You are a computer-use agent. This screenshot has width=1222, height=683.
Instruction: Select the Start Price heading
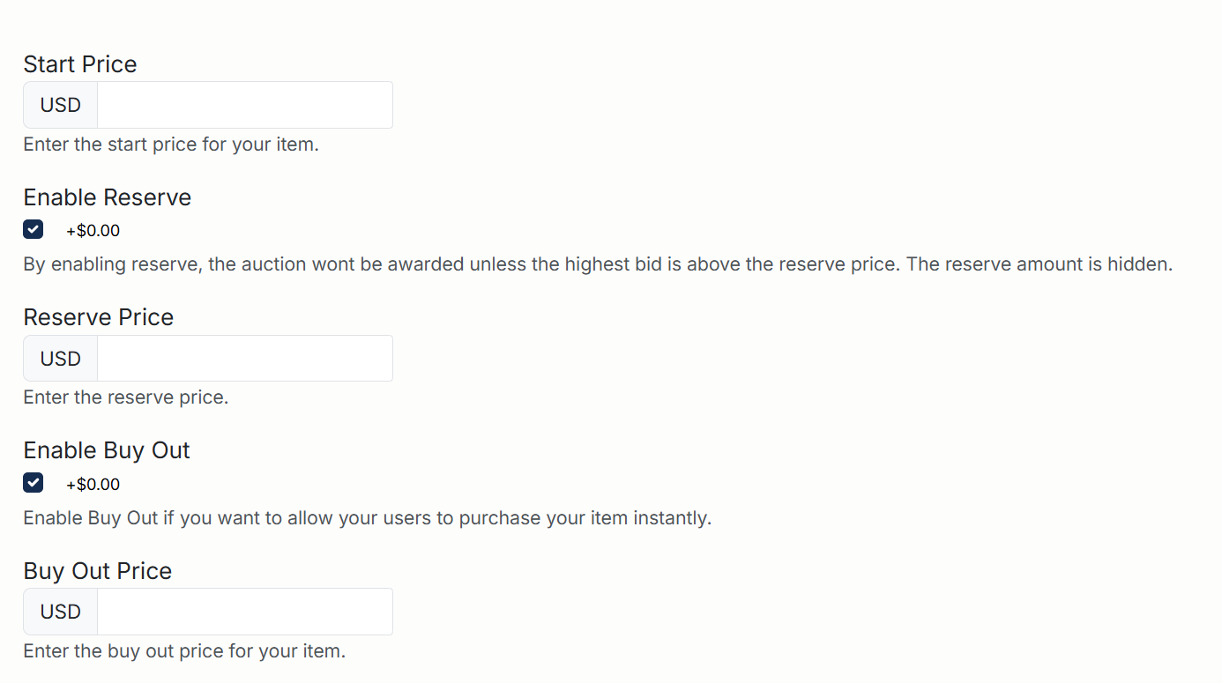(x=79, y=63)
